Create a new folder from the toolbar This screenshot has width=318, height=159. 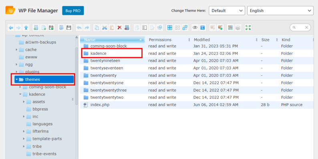point(36,28)
